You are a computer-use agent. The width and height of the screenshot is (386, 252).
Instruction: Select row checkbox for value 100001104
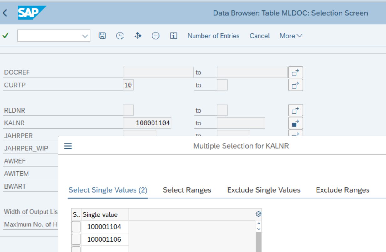click(x=76, y=227)
